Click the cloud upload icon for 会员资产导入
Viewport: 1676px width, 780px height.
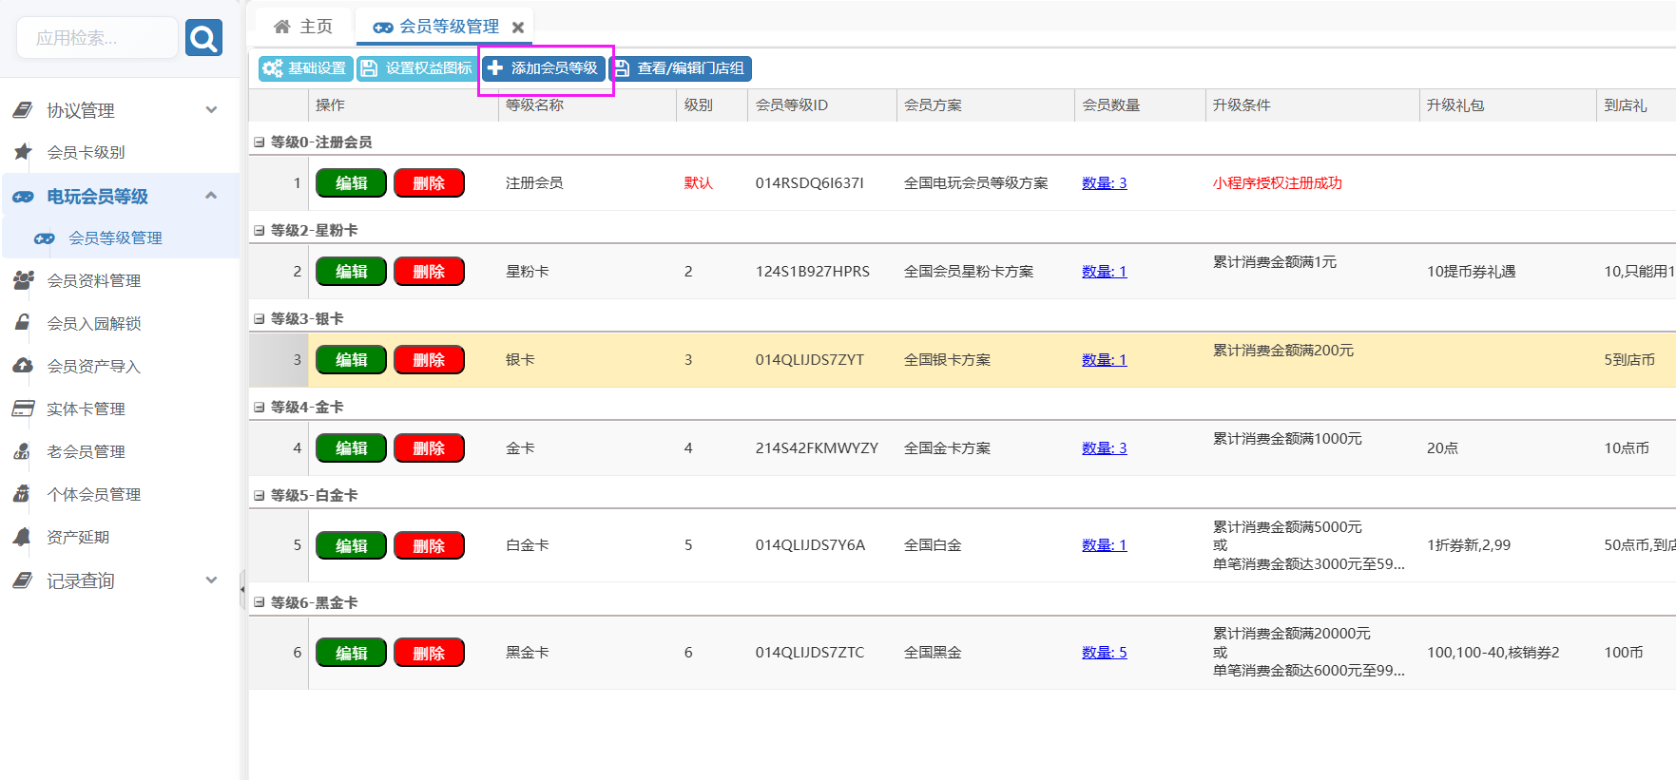coord(23,366)
